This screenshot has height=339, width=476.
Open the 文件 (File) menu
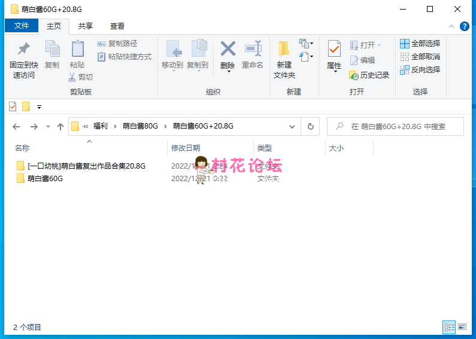[x=22, y=26]
